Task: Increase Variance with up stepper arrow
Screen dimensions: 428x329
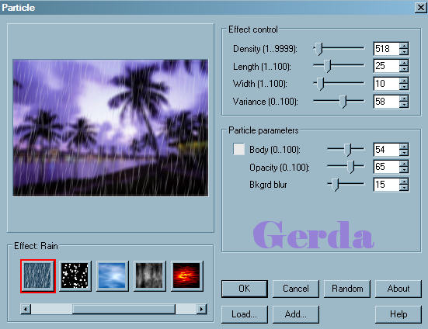Action: tap(404, 98)
